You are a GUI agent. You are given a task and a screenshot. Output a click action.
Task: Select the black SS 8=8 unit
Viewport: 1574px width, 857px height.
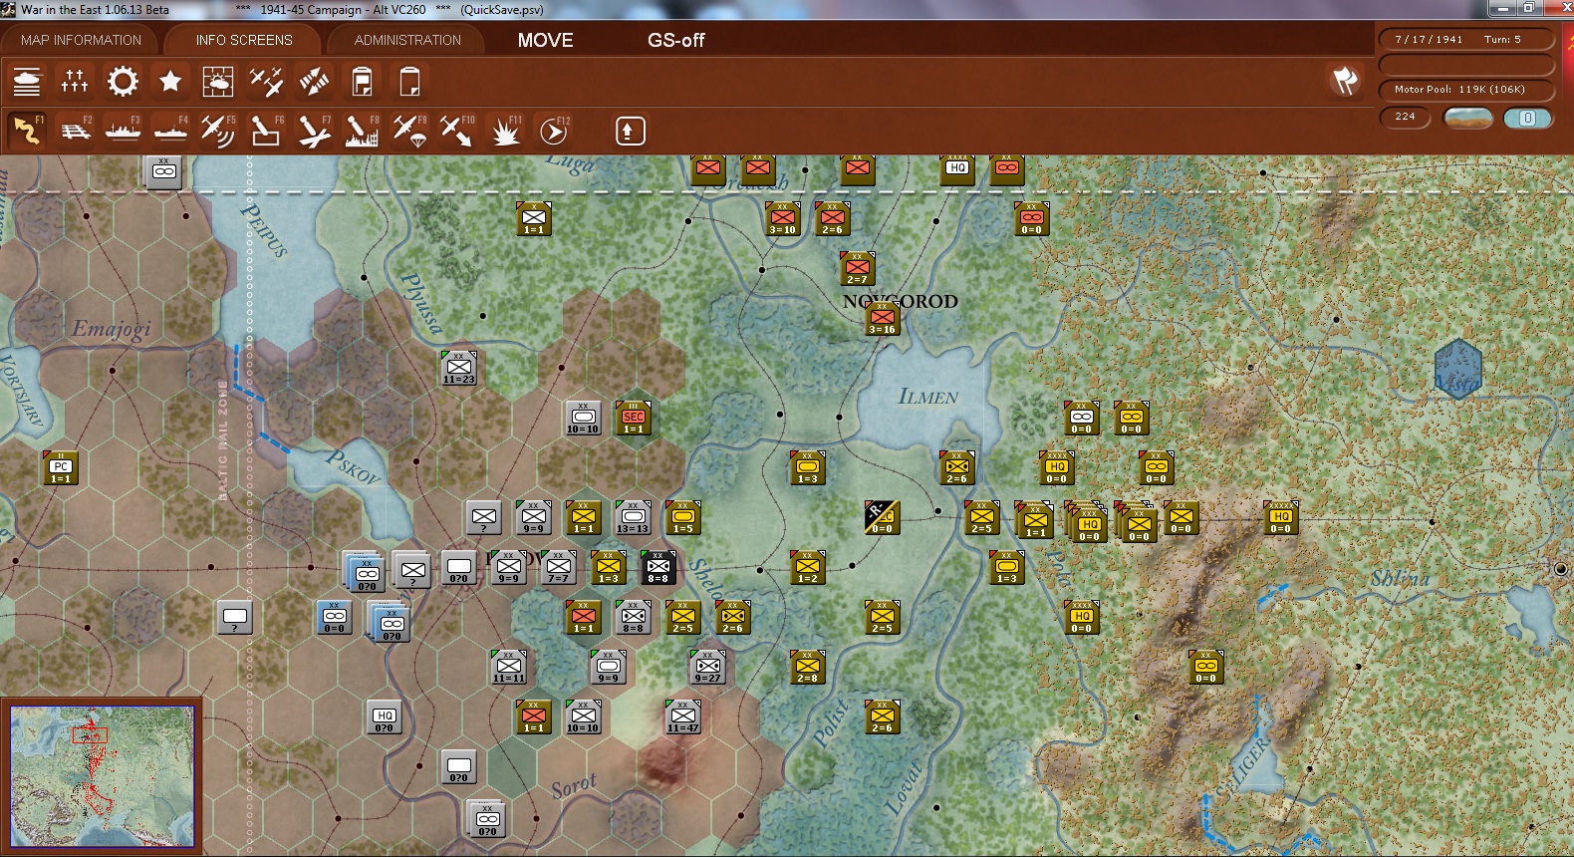click(x=658, y=567)
